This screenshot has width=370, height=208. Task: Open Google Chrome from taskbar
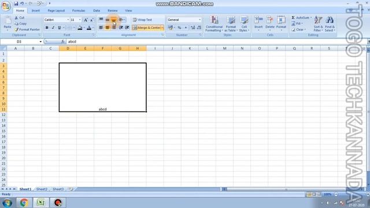click(24, 203)
